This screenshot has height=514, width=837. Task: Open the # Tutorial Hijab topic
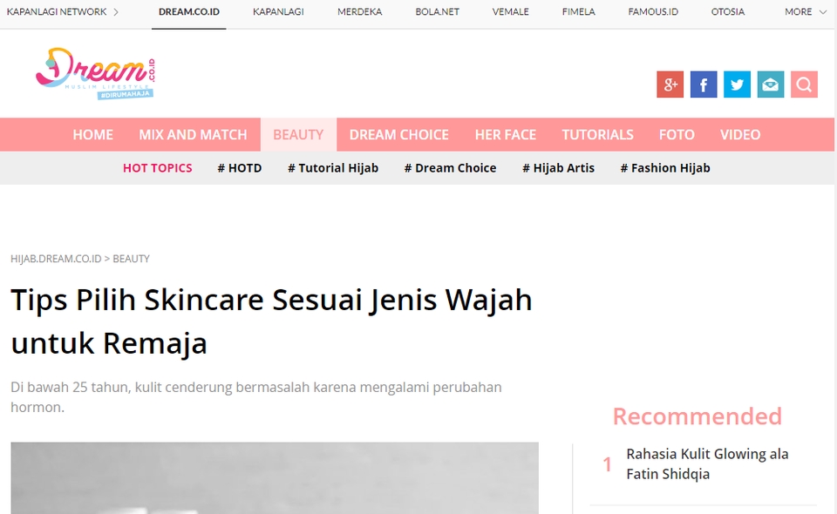click(x=333, y=168)
